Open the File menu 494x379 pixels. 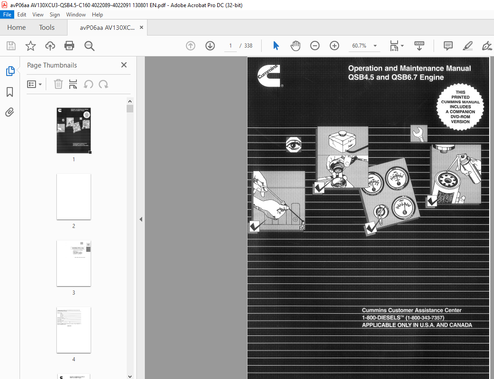click(7, 15)
